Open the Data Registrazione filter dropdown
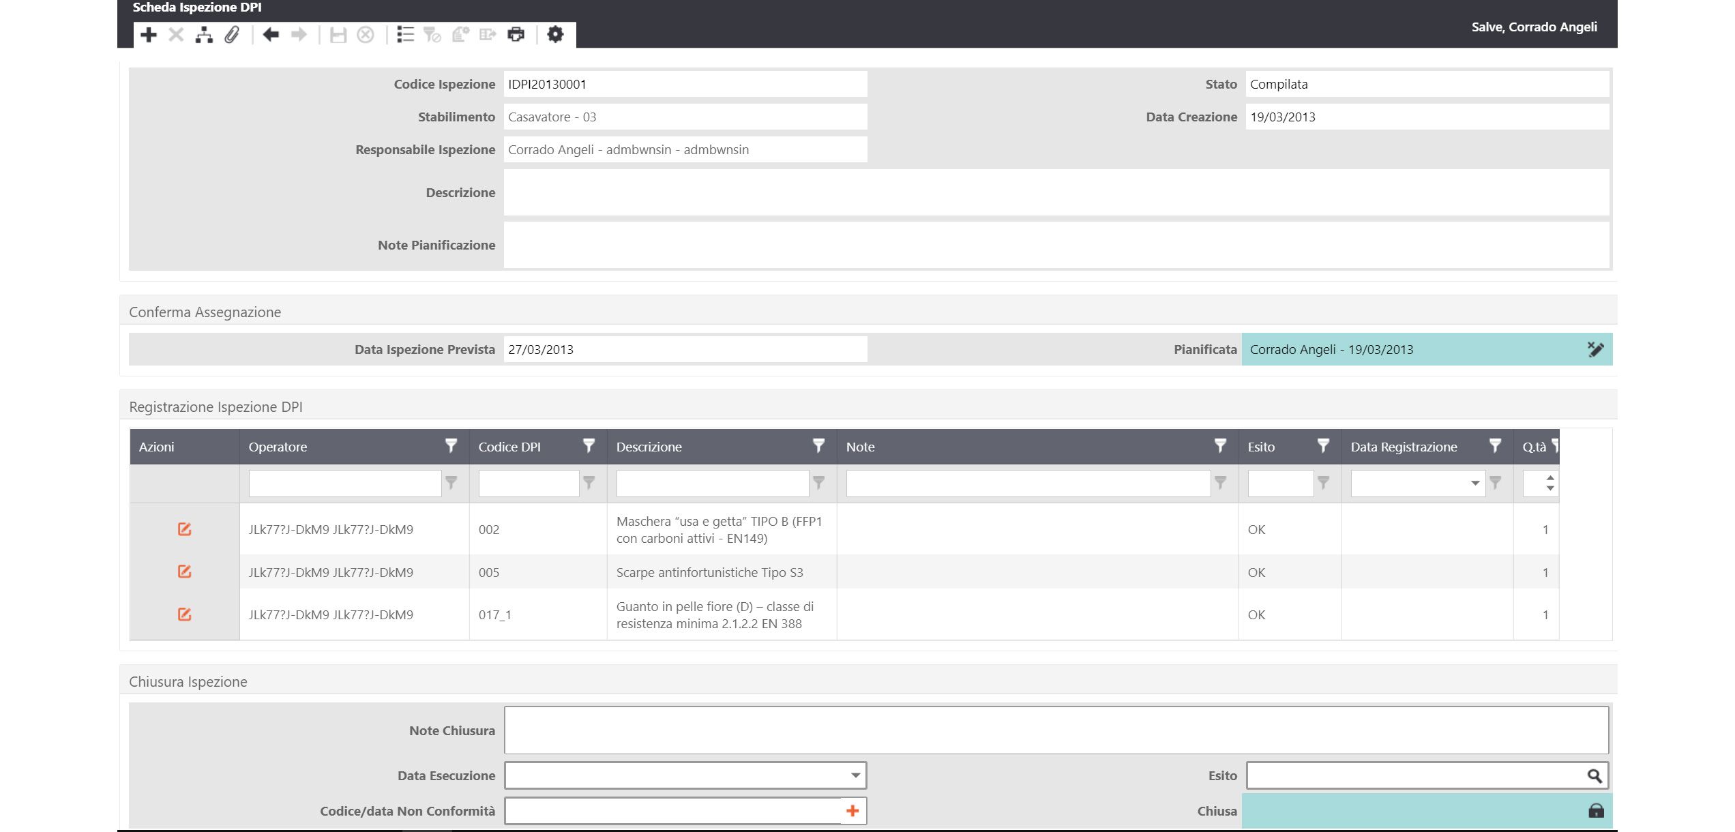 click(1474, 484)
